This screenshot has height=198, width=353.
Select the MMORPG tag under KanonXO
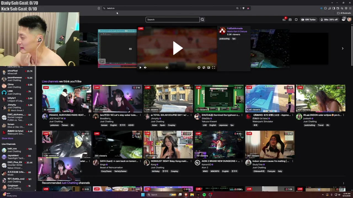(x=215, y=171)
